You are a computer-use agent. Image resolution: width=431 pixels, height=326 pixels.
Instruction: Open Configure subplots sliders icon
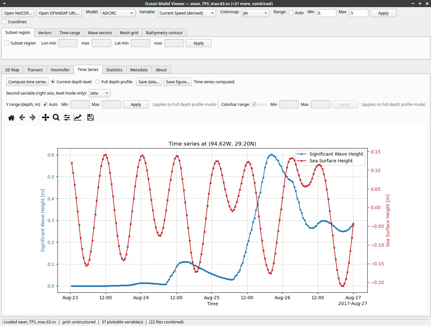click(67, 117)
